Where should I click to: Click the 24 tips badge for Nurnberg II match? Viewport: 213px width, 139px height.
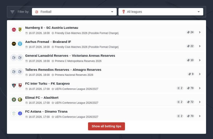190,32
